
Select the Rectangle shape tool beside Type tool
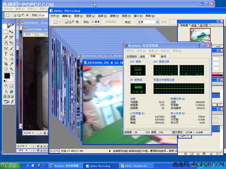[x=11, y=54]
